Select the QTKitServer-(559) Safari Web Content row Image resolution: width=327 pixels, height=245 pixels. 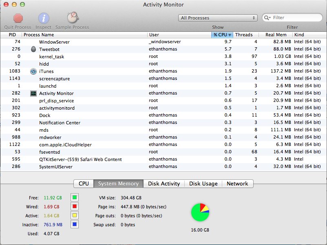pos(163,159)
